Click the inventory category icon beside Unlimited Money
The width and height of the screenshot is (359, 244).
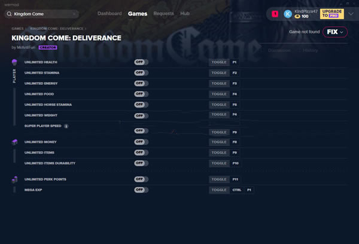(x=14, y=142)
